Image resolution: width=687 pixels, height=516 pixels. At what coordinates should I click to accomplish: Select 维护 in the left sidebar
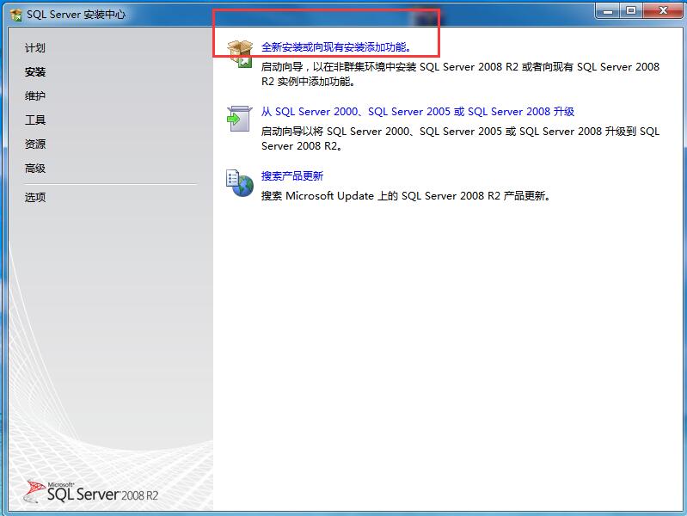point(35,96)
